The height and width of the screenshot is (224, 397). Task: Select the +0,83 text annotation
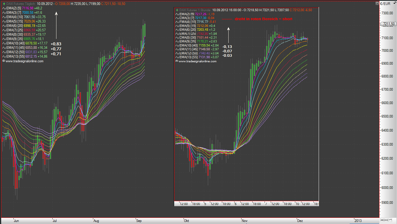pyautogui.click(x=56, y=44)
